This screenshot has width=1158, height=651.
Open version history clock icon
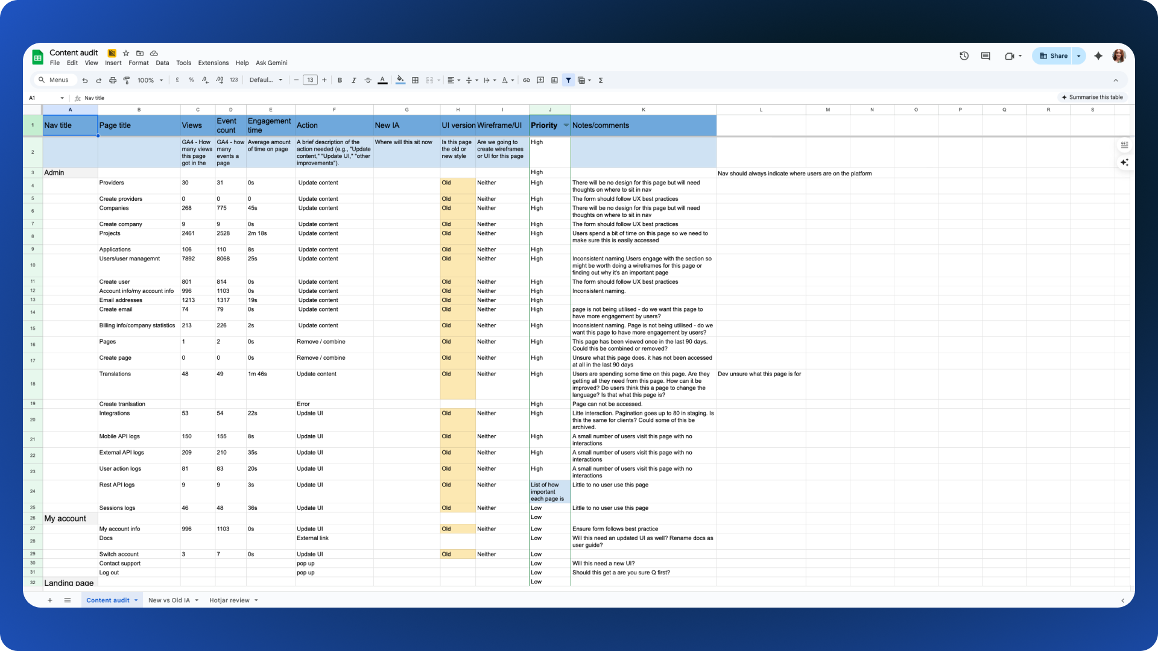(x=964, y=56)
